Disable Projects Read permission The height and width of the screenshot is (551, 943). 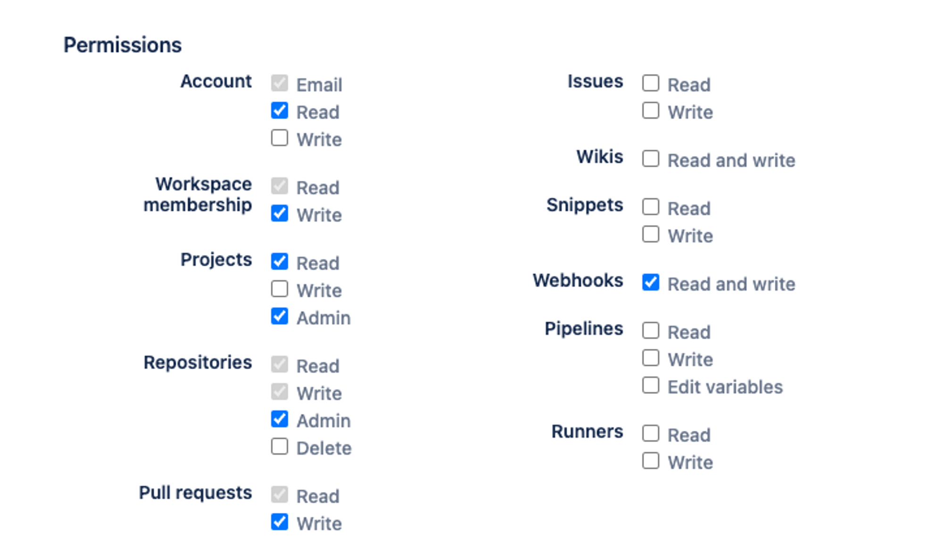point(280,262)
